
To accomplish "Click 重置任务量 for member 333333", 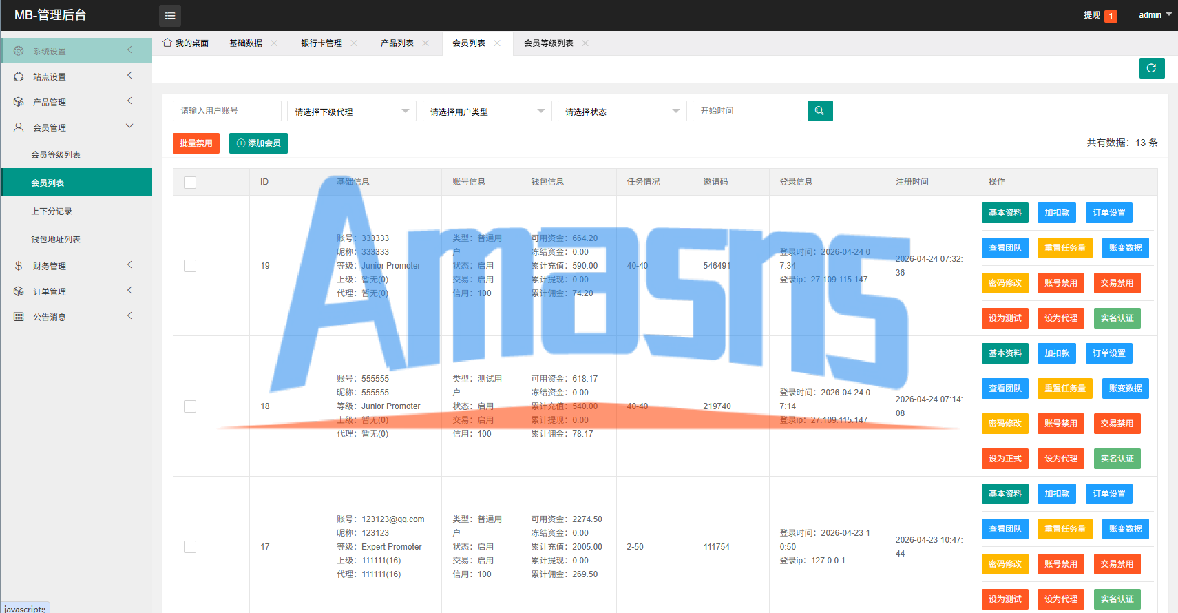I will pos(1065,248).
